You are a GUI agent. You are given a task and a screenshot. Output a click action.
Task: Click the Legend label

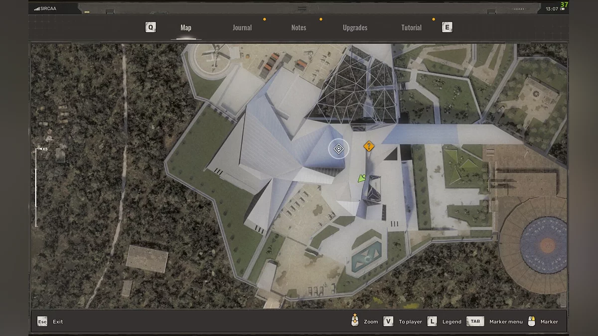(451, 322)
